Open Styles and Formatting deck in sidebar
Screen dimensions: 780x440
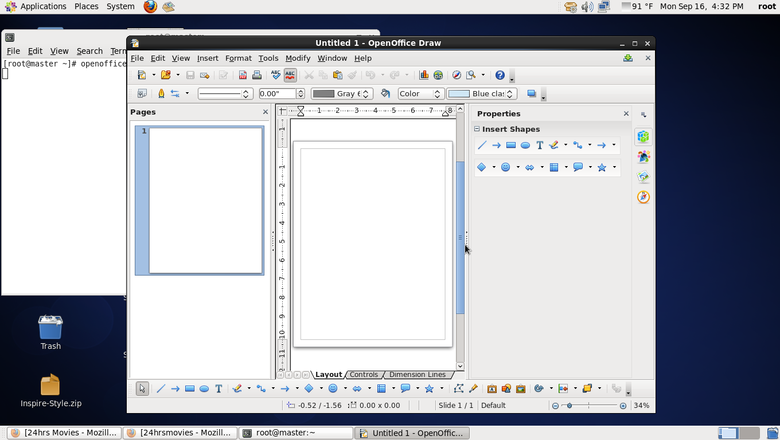point(643,157)
